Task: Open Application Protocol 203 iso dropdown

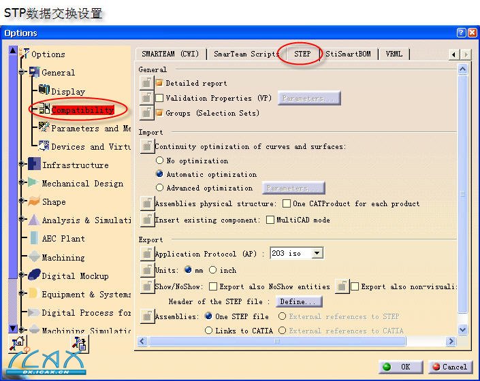Action: pyautogui.click(x=317, y=253)
